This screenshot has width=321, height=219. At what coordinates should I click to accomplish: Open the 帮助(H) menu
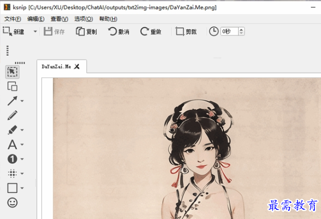[x=108, y=19]
